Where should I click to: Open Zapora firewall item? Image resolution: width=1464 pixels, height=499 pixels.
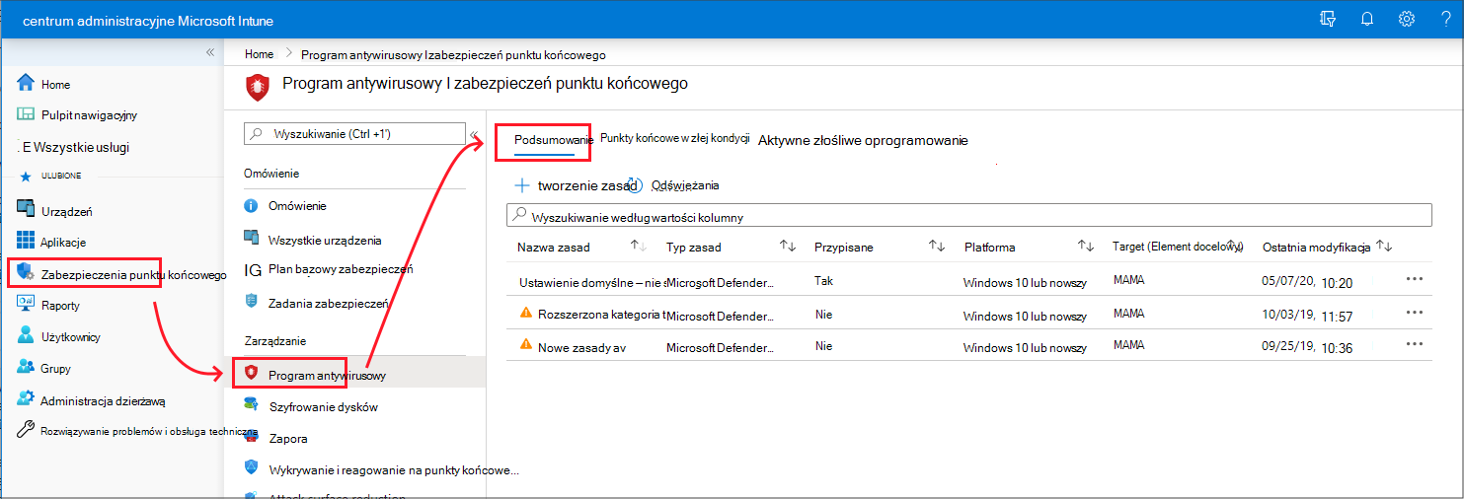[x=275, y=438]
